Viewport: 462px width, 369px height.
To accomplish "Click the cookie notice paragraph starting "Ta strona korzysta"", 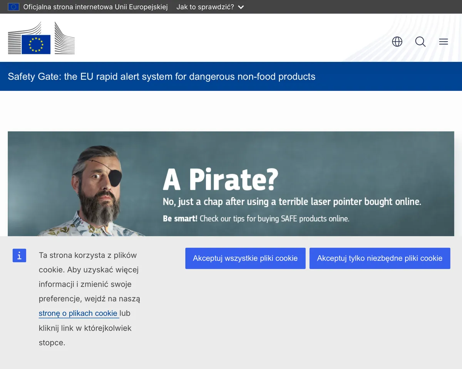I will [x=89, y=299].
